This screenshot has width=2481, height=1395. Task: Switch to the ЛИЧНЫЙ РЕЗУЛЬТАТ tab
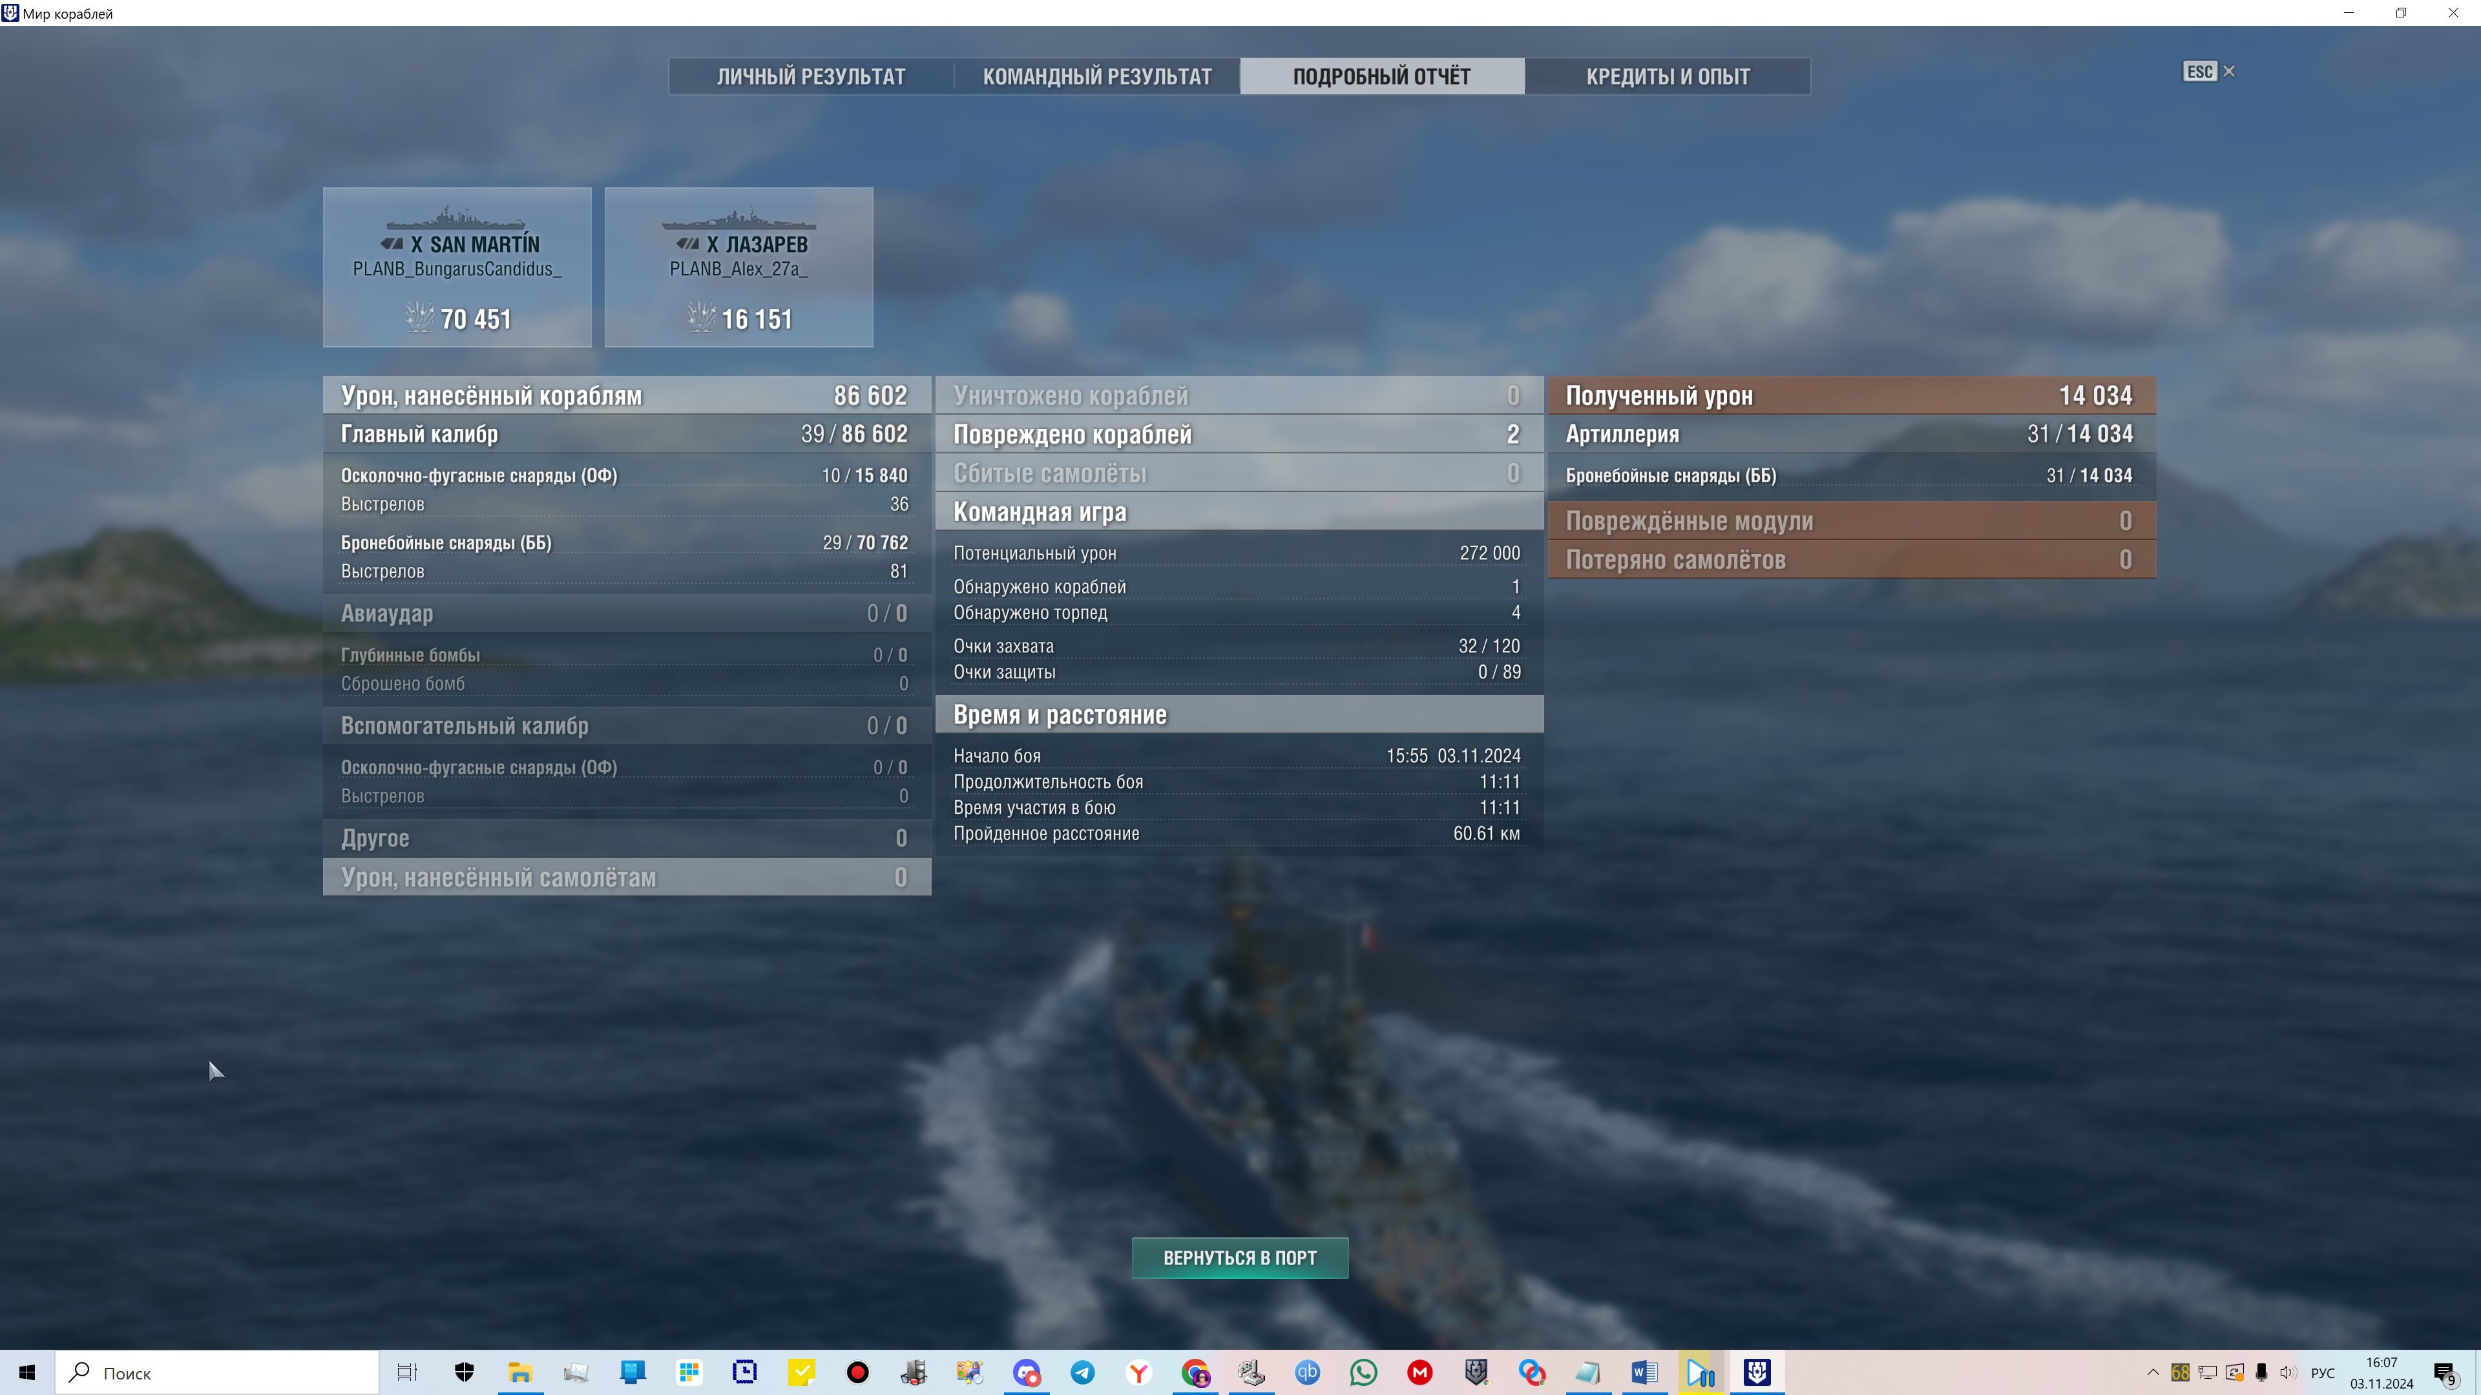(811, 76)
